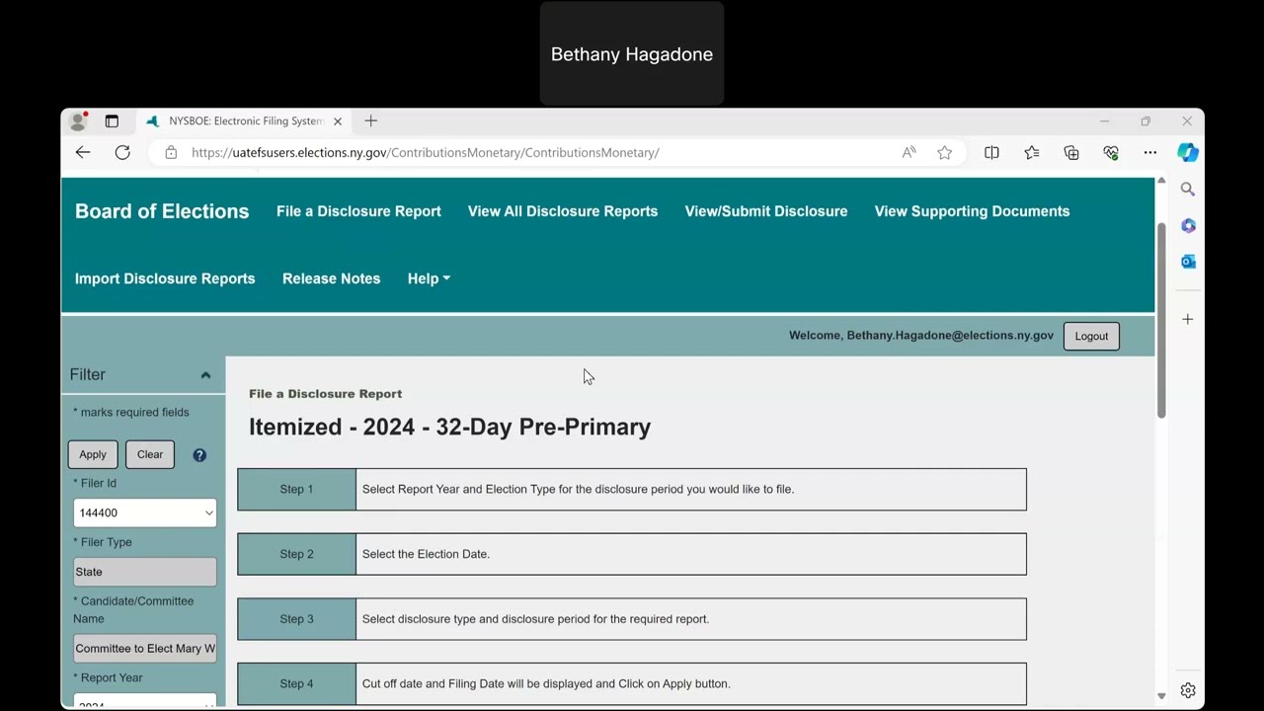Add page to favorites star icon
This screenshot has height=711, width=1264.
coord(945,152)
